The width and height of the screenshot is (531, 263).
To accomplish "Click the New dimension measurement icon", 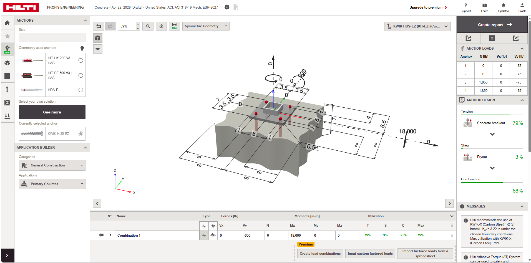I will [x=175, y=26].
